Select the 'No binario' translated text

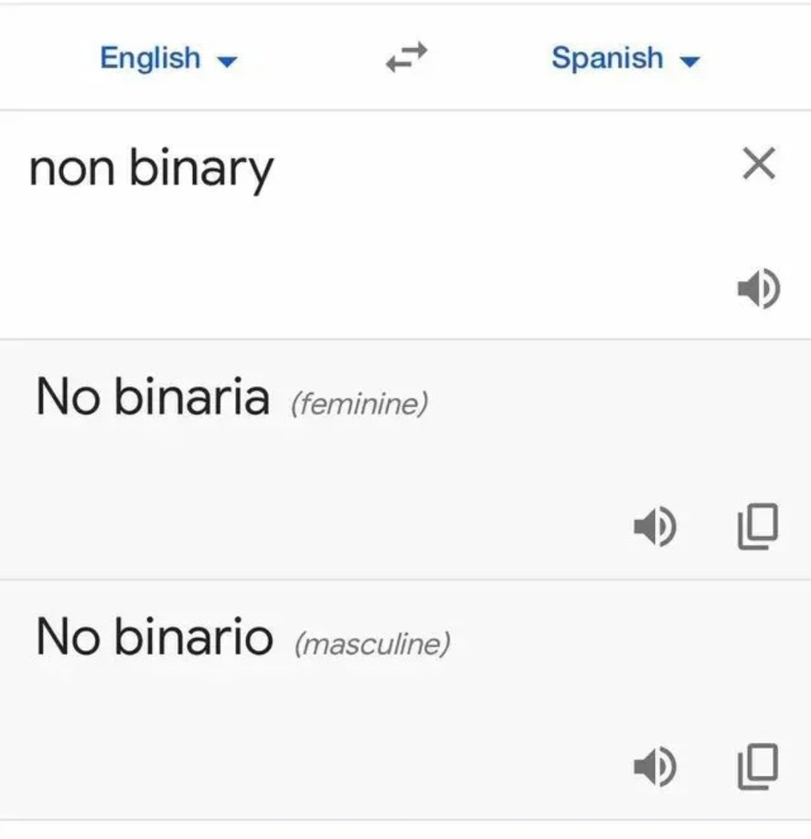coord(154,637)
